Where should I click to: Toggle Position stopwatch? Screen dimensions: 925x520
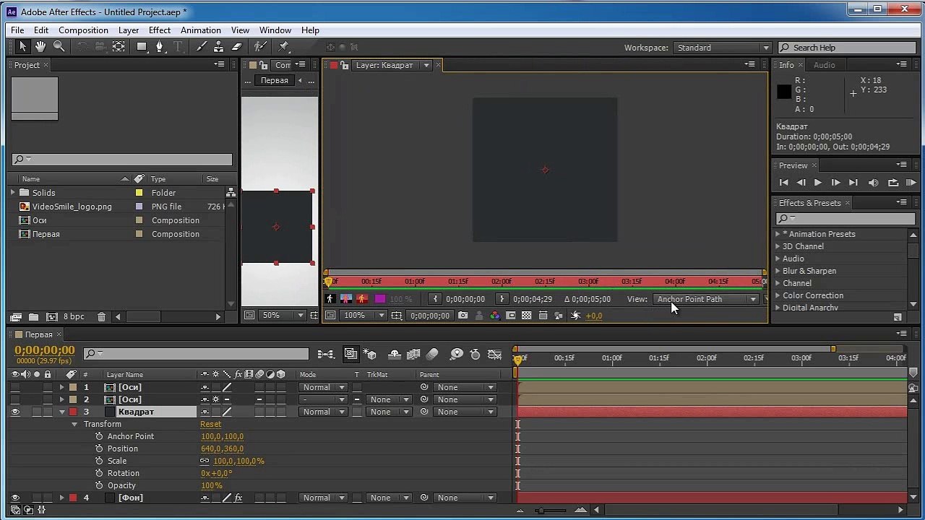click(99, 448)
